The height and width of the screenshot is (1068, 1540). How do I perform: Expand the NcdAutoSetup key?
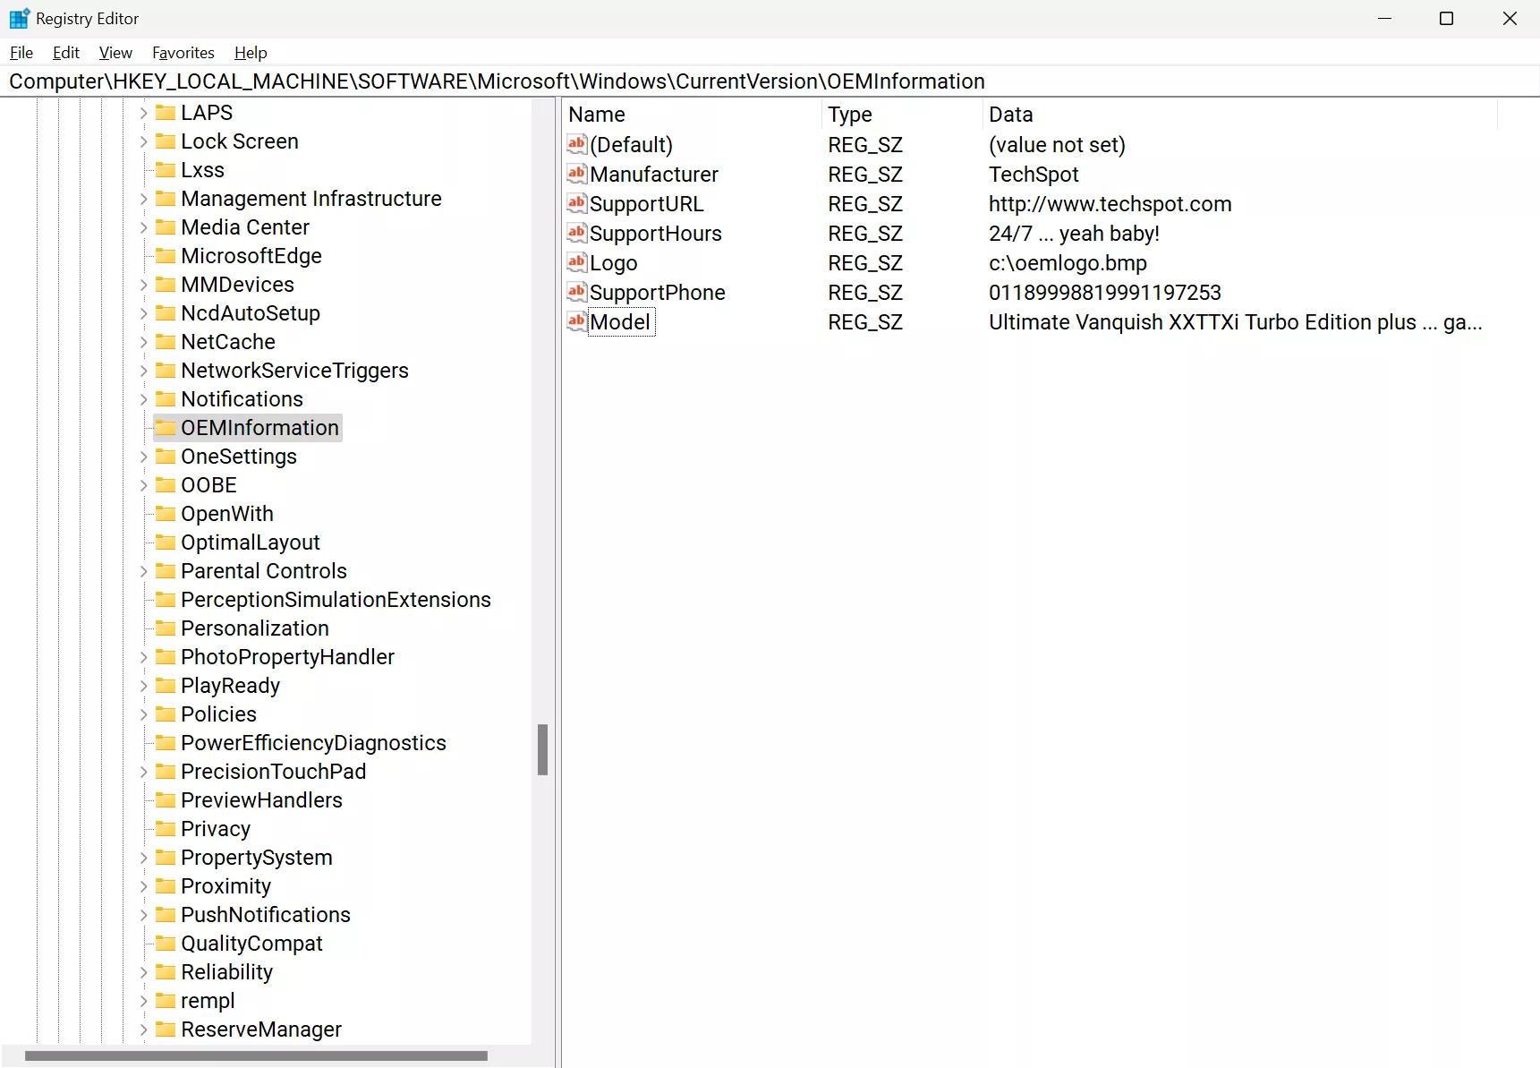click(x=143, y=313)
